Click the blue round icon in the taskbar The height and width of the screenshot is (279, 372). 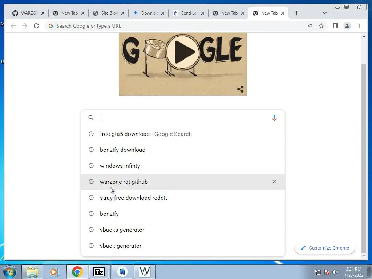(x=122, y=272)
